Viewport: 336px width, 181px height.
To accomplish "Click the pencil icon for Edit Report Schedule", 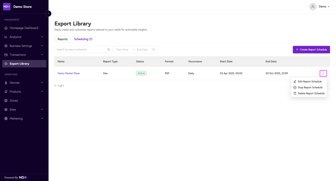I will tap(295, 81).
